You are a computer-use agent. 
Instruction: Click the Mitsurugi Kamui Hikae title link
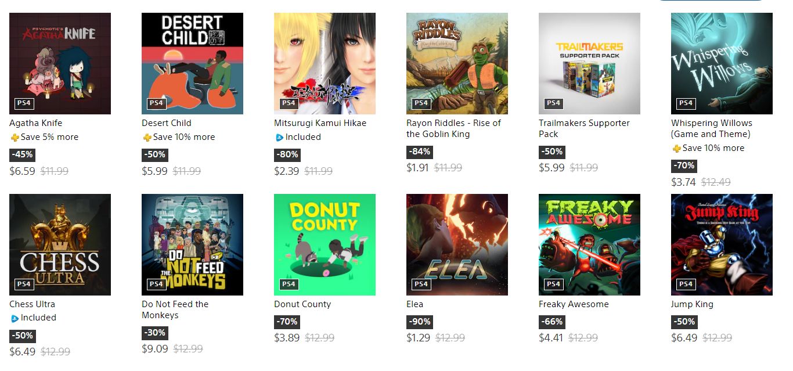pos(320,123)
